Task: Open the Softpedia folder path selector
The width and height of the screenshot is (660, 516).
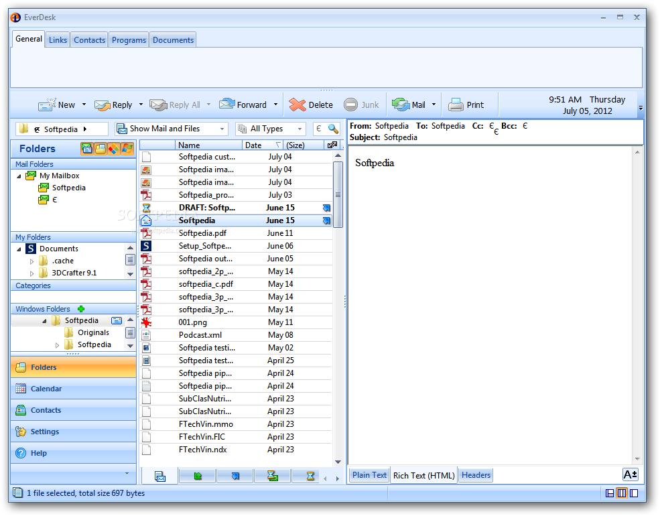Action: [62, 129]
